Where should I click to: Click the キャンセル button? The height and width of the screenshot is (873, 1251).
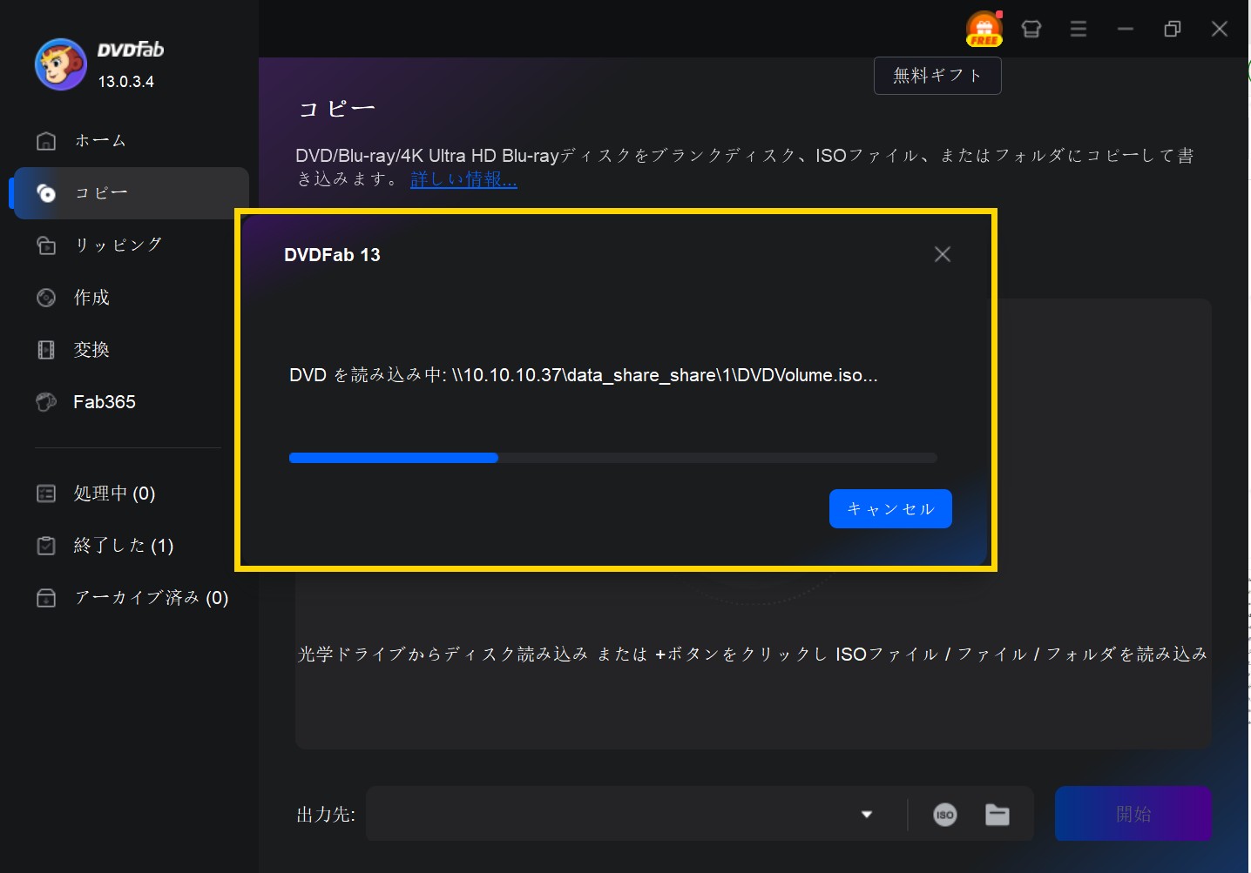[x=890, y=508]
